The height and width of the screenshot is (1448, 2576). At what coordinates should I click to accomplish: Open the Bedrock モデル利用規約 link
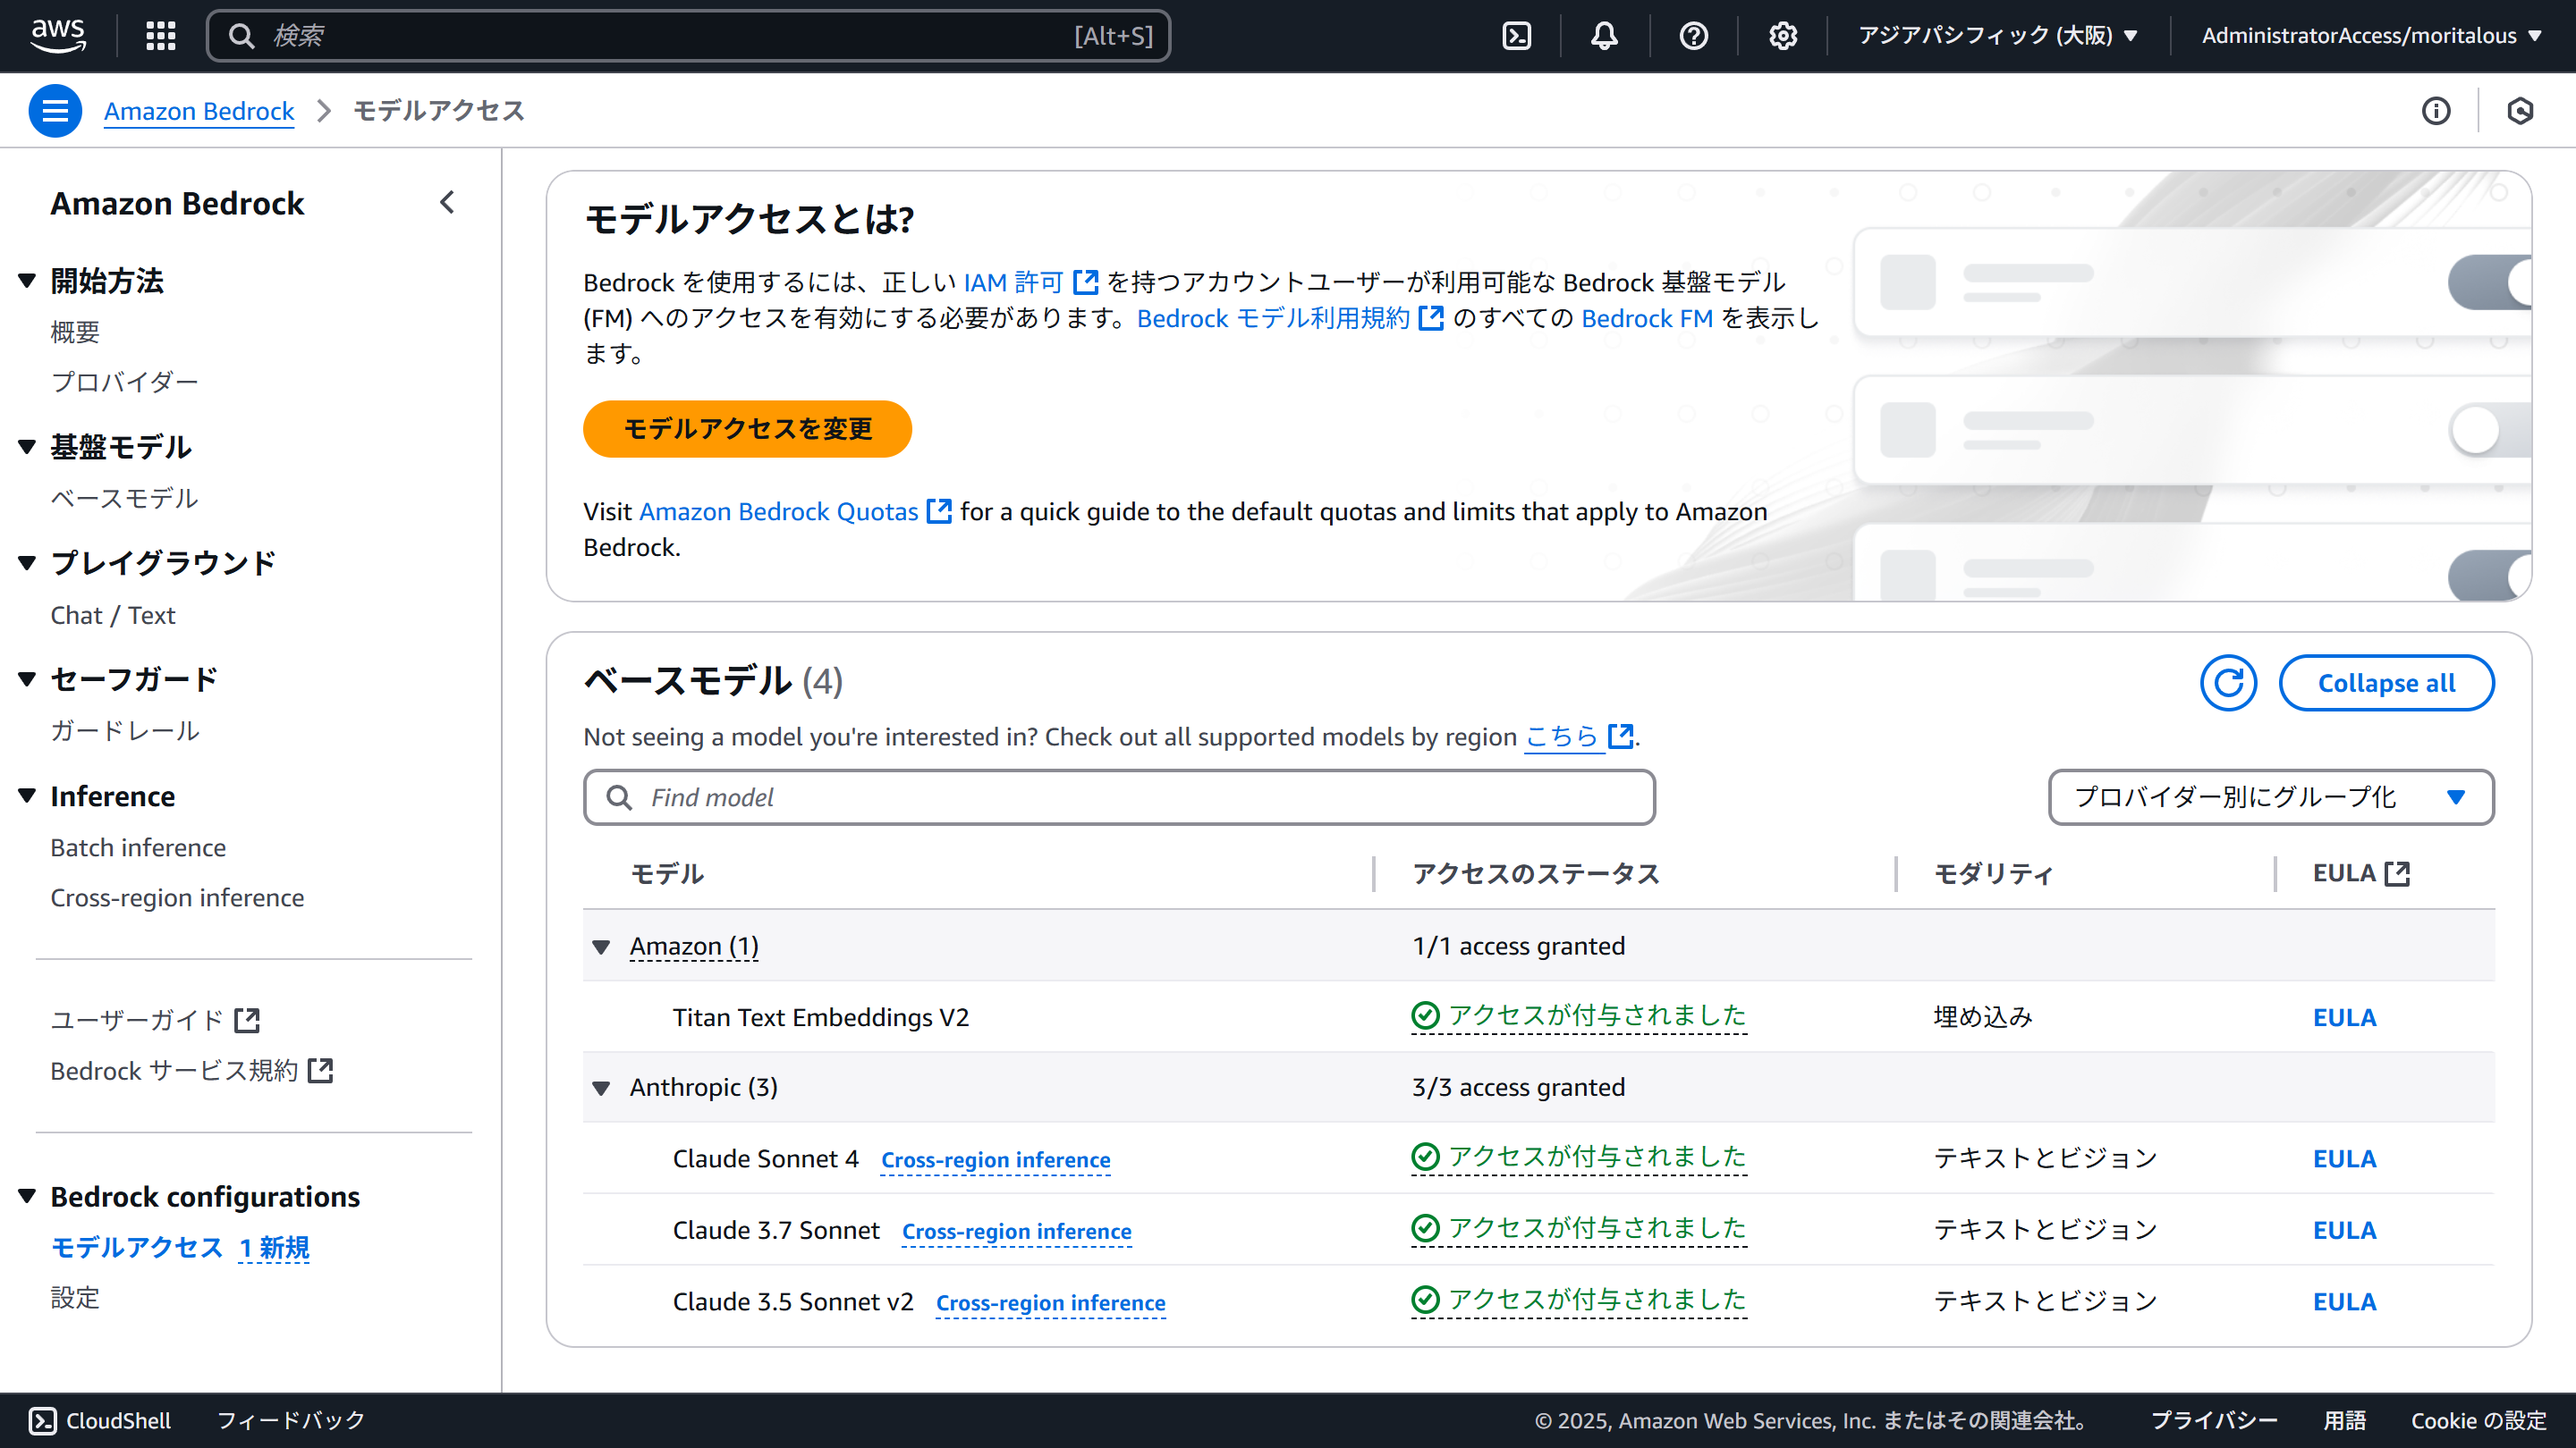[x=1290, y=319]
